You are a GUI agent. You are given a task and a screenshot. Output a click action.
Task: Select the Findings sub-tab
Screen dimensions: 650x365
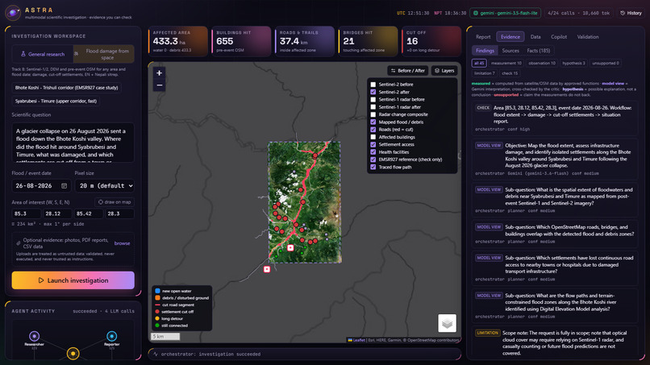(485, 51)
